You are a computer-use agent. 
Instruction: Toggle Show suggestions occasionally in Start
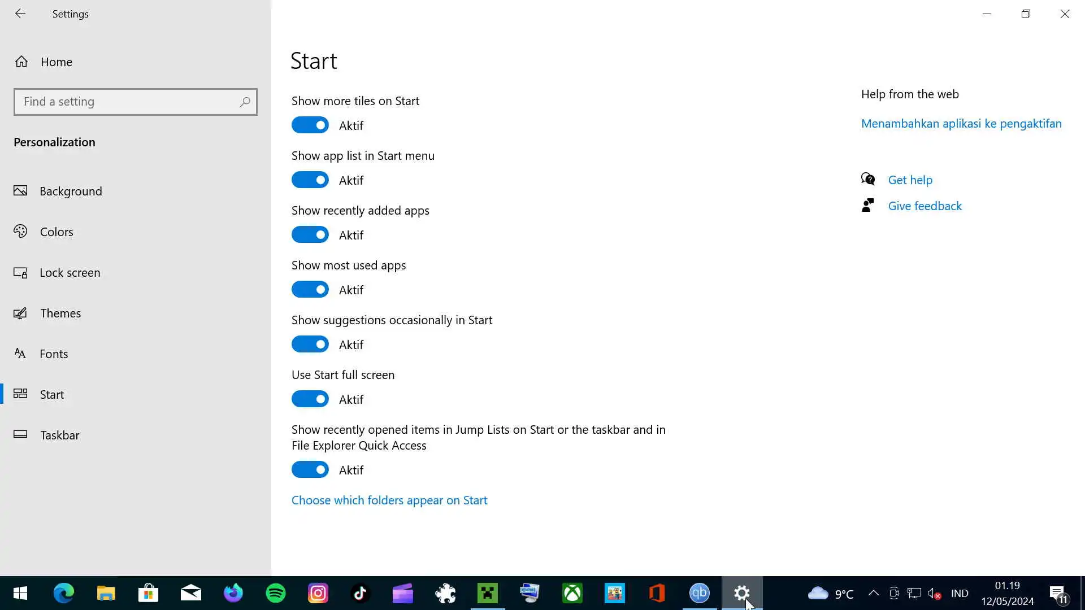pyautogui.click(x=310, y=344)
